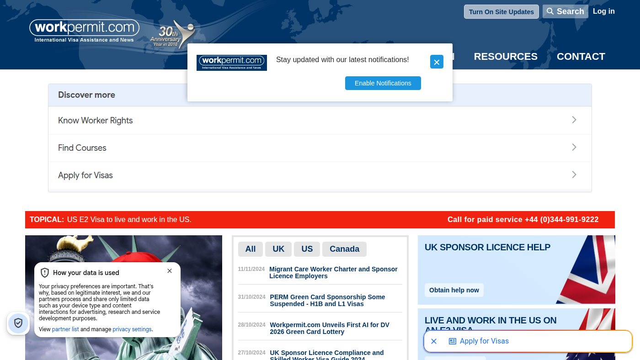The width and height of the screenshot is (640, 360).
Task: Open PERM Green Card Sponsorship article
Action: (327, 301)
